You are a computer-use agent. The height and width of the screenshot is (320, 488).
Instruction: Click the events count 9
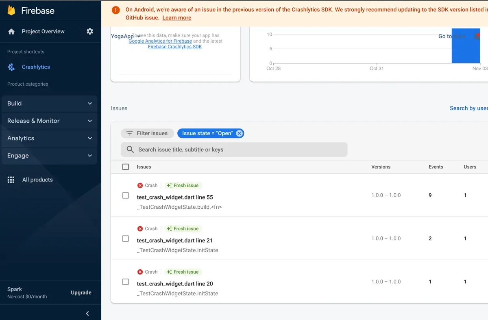430,195
